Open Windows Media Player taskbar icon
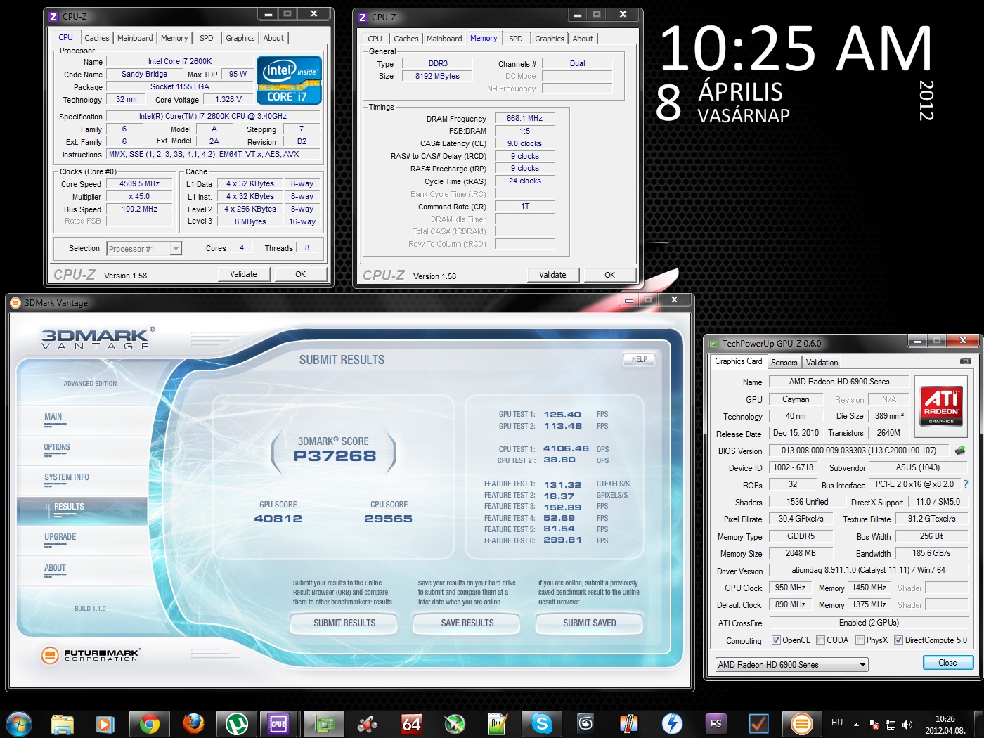Image resolution: width=984 pixels, height=738 pixels. [105, 723]
